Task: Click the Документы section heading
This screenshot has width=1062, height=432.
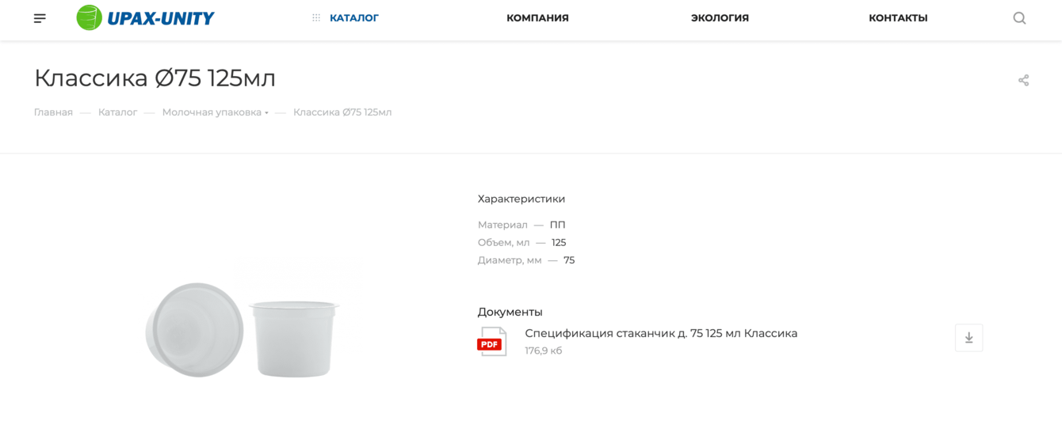Action: tap(510, 312)
